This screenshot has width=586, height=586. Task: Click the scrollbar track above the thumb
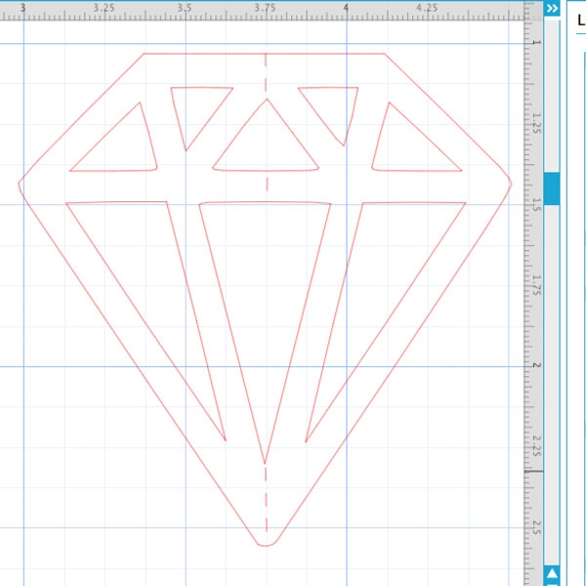pos(552,96)
